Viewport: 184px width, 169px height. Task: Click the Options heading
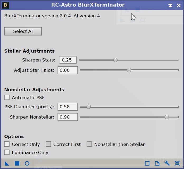[14, 136]
